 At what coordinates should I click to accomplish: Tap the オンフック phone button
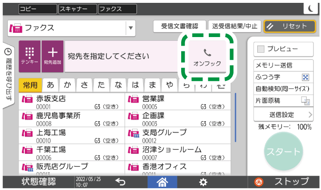tap(207, 57)
